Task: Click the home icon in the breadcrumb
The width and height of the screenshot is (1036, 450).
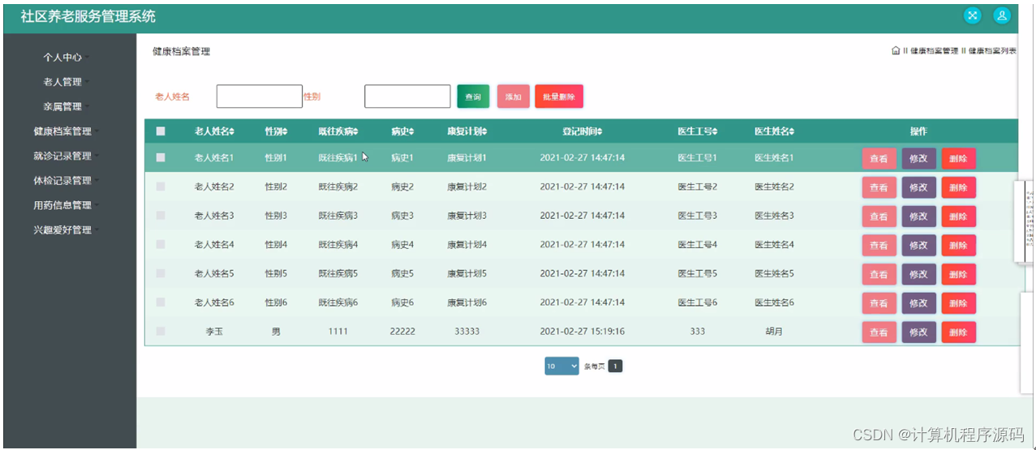Action: coord(896,51)
